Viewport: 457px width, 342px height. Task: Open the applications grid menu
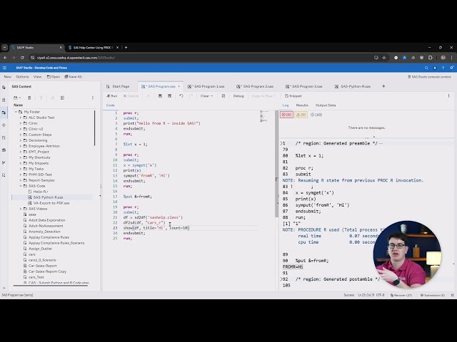tap(5, 68)
